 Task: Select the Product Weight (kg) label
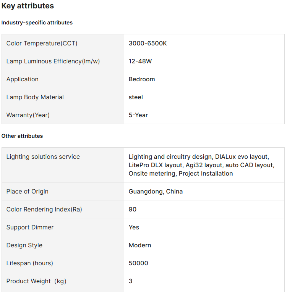pos(36,281)
